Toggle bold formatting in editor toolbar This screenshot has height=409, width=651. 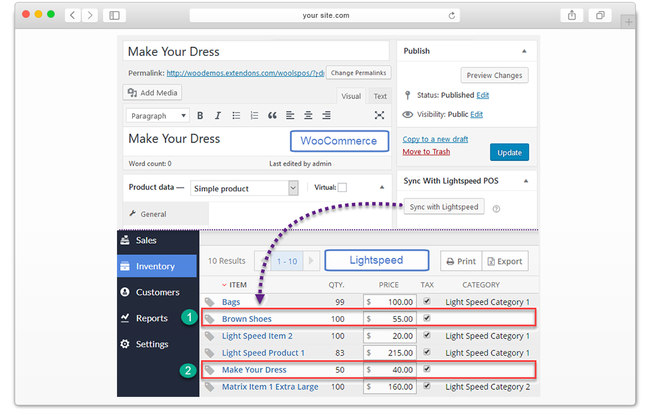[200, 116]
